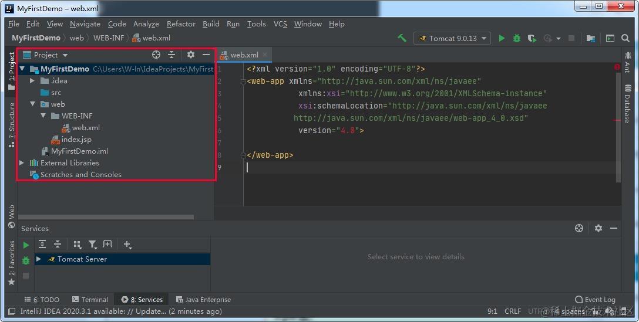Open Group By option in Services toolbar

pyautogui.click(x=77, y=244)
